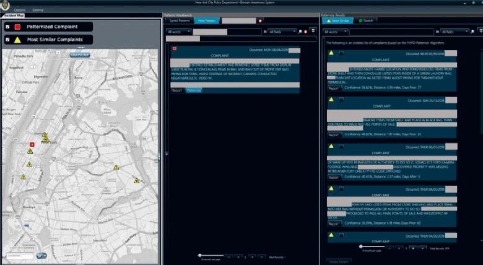
Task: Go to last page in Patterns Workbench pager
Action: pyautogui.click(x=261, y=257)
